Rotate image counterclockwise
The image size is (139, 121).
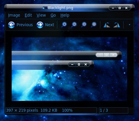click(x=107, y=25)
